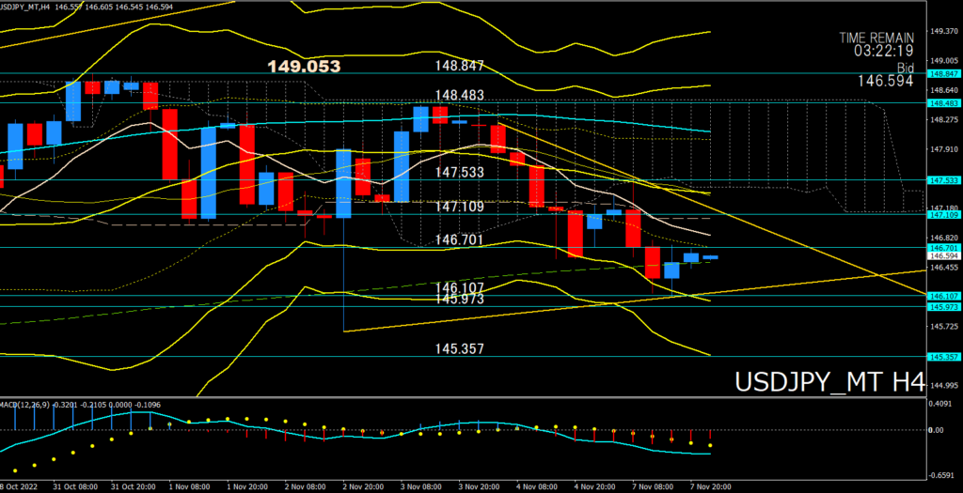Image resolution: width=963 pixels, height=493 pixels.
Task: Select the 147.180 price axis value
Action: (944, 208)
